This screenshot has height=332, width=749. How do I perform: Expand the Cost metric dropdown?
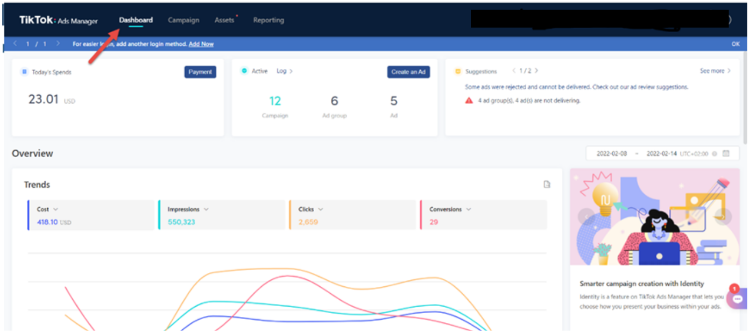(55, 209)
